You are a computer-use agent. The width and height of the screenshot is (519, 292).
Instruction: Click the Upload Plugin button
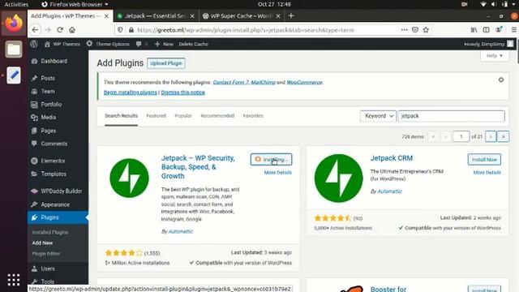click(166, 63)
